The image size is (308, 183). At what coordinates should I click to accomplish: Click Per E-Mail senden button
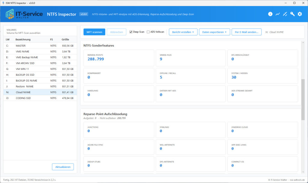[x=247, y=32]
